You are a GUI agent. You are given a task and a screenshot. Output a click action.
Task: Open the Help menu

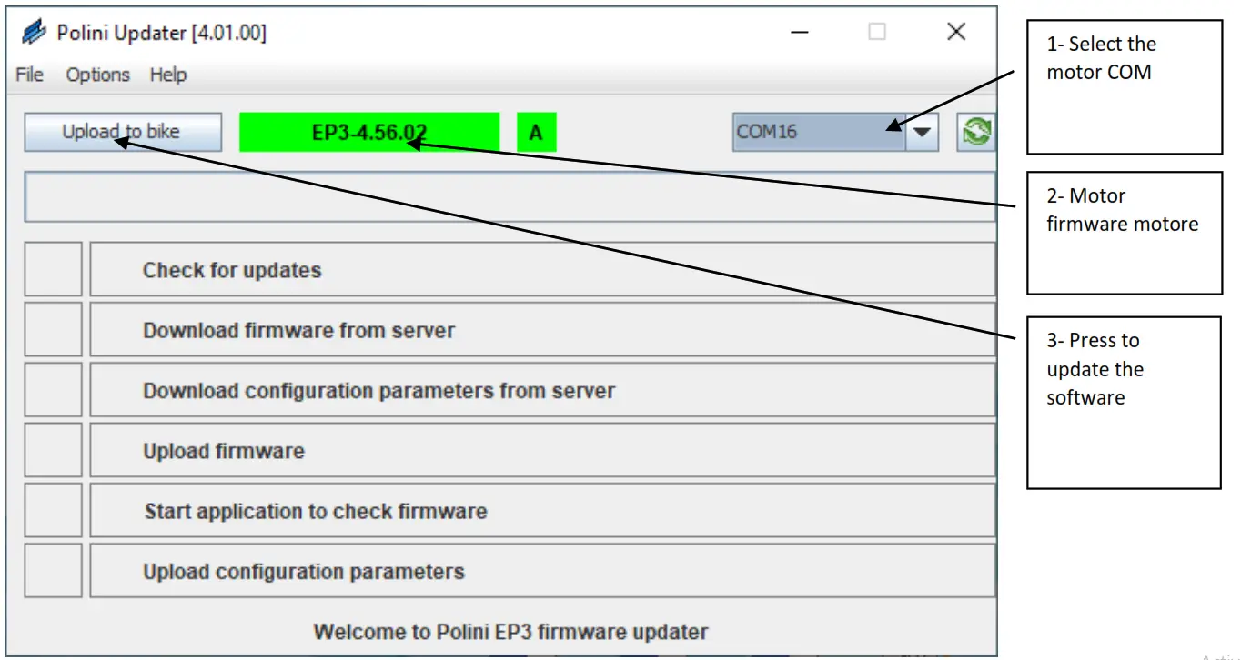(x=167, y=75)
